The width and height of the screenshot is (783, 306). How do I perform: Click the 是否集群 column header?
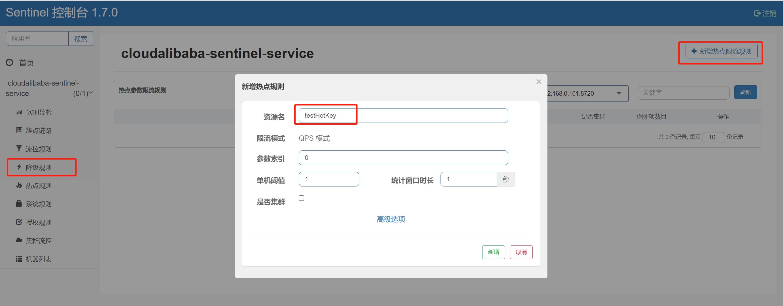(x=593, y=116)
